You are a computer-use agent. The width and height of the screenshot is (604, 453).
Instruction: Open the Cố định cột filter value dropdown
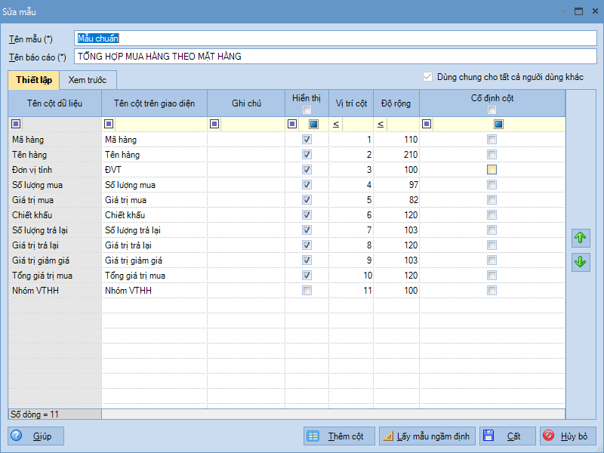(x=498, y=124)
